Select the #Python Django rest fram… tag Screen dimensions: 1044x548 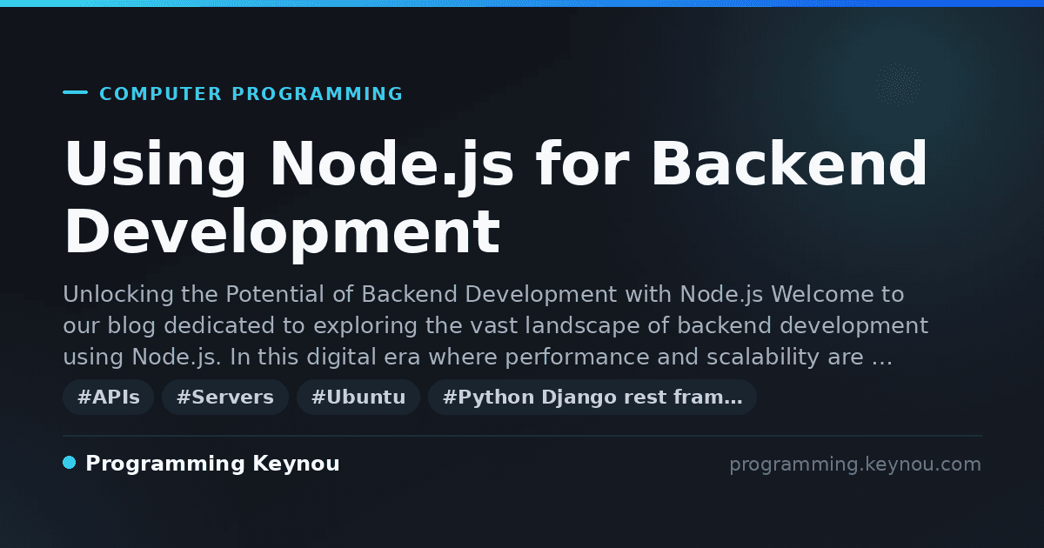click(592, 398)
